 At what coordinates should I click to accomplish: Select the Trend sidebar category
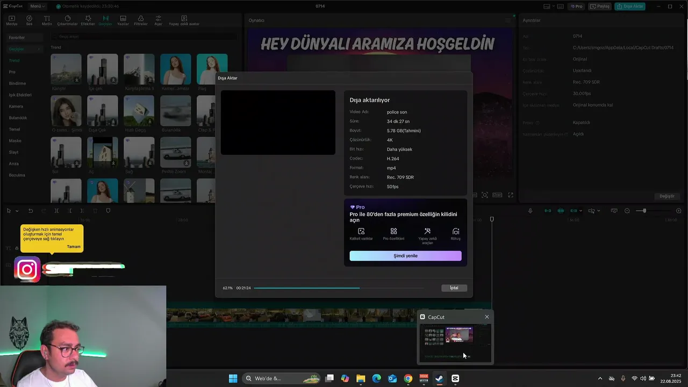click(x=14, y=60)
